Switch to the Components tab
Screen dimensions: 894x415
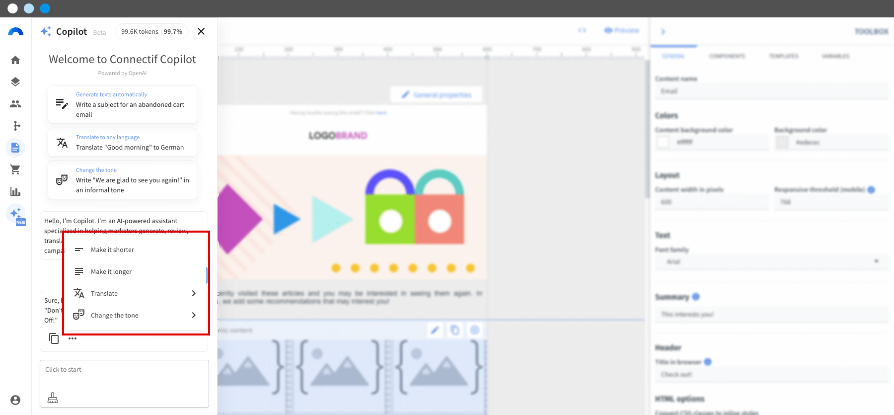(727, 56)
